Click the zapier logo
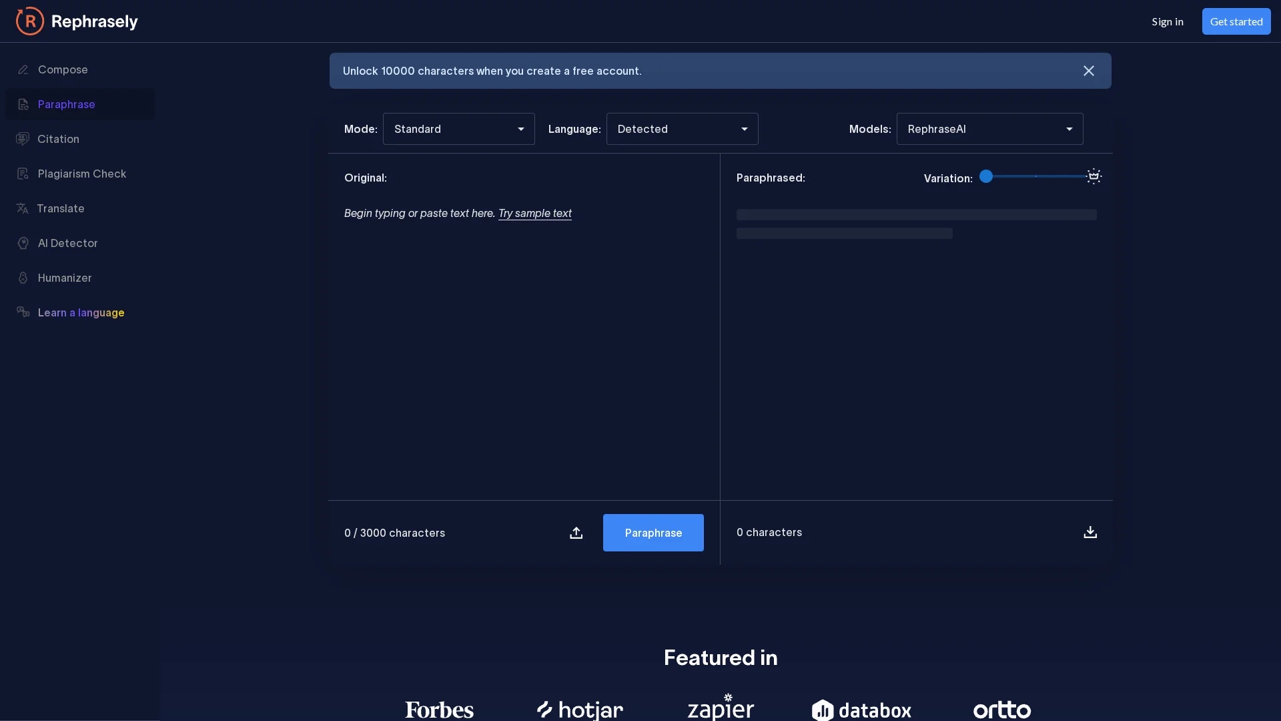This screenshot has height=721, width=1281. click(721, 707)
